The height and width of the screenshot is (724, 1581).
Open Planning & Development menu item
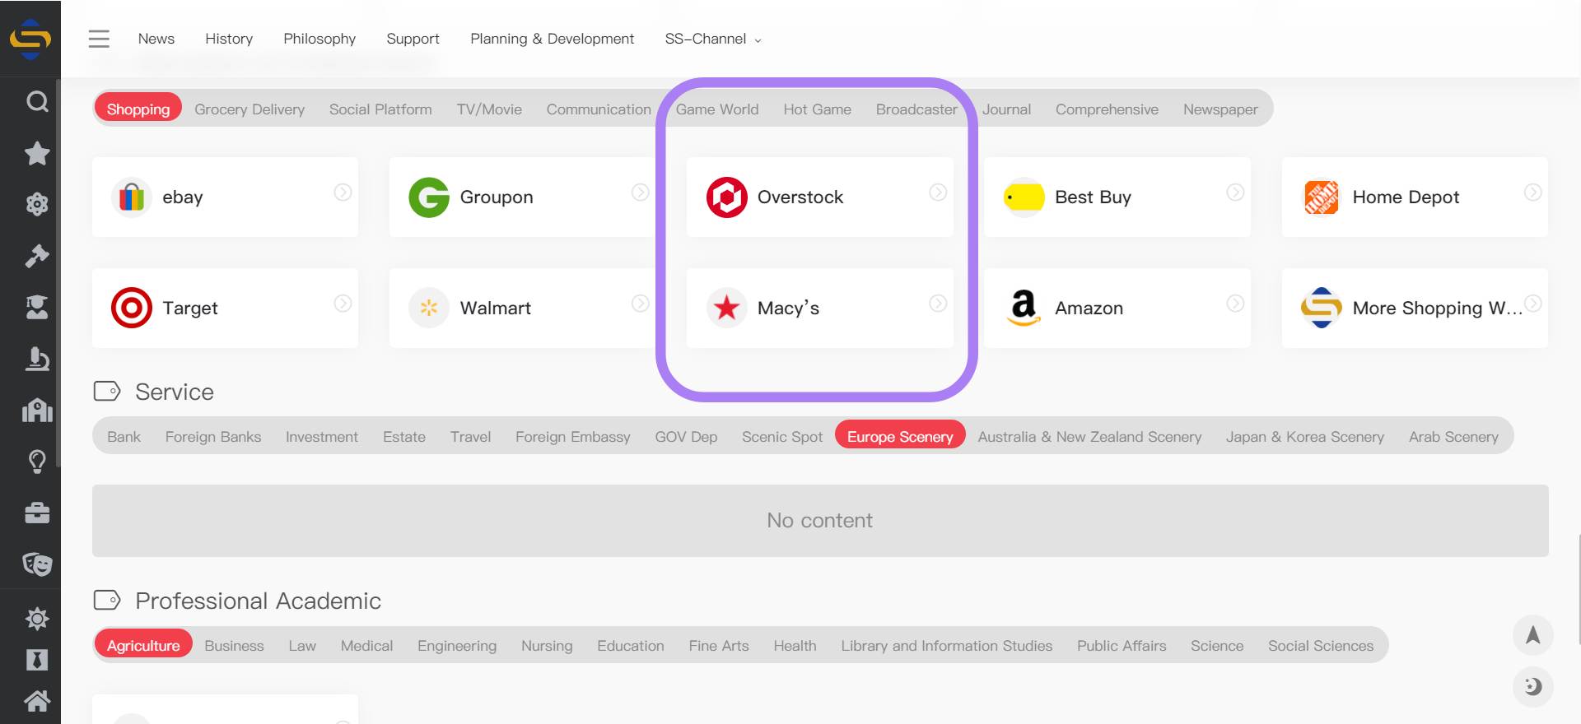point(552,39)
